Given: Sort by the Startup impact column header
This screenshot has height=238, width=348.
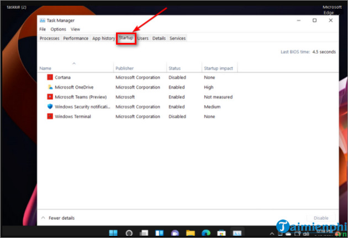Looking at the screenshot, I should (x=219, y=68).
